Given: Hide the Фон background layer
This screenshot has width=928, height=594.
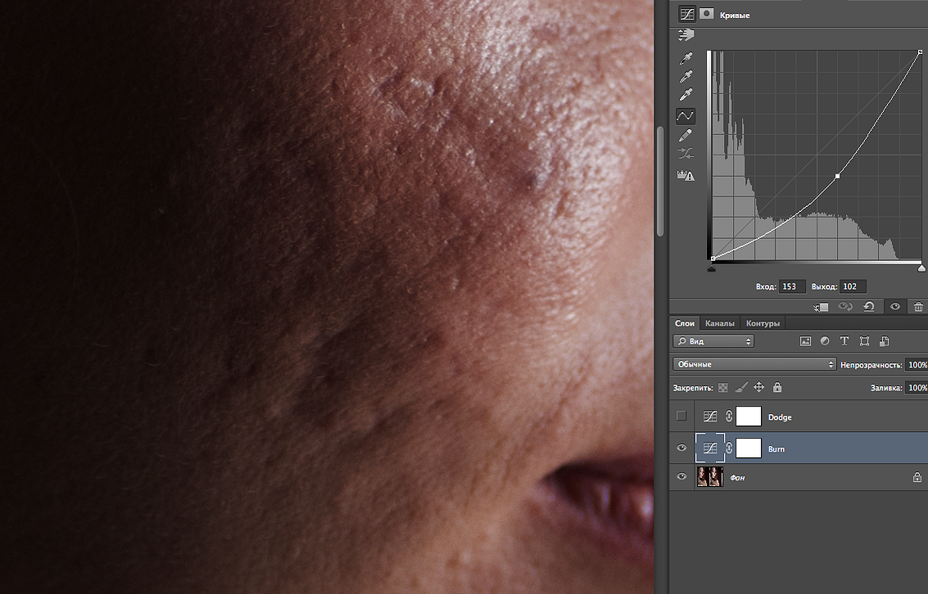Looking at the screenshot, I should point(681,476).
